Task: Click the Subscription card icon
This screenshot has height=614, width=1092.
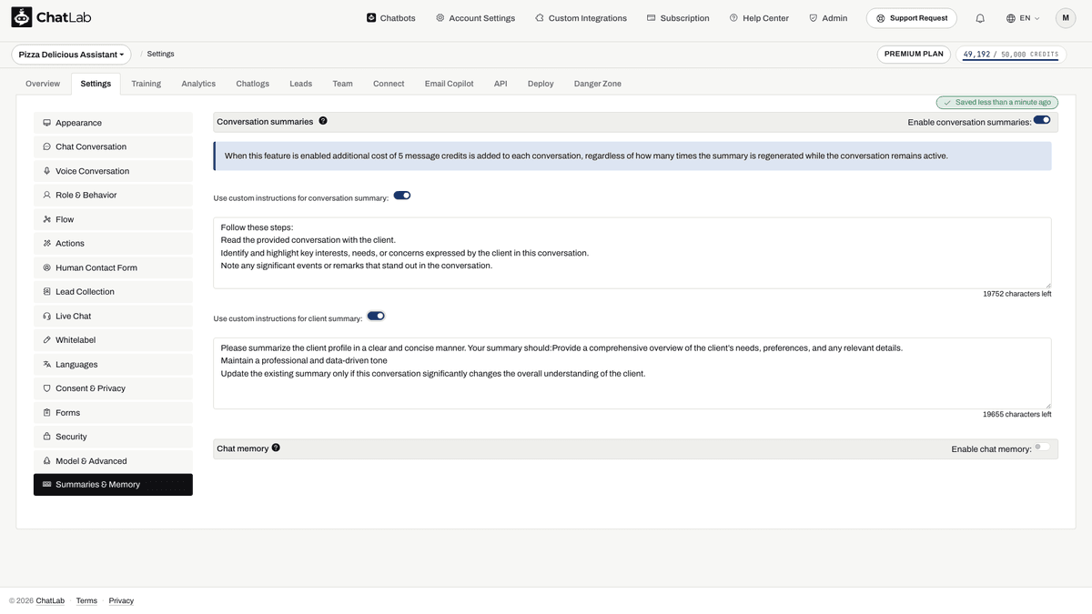Action: point(652,17)
